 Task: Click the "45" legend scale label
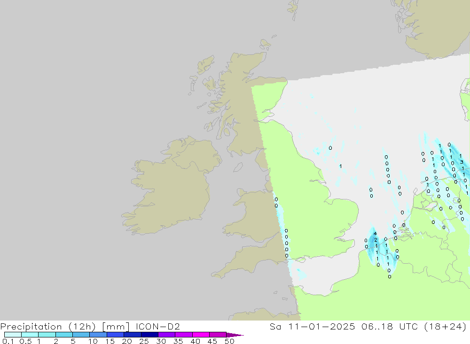coord(212,341)
